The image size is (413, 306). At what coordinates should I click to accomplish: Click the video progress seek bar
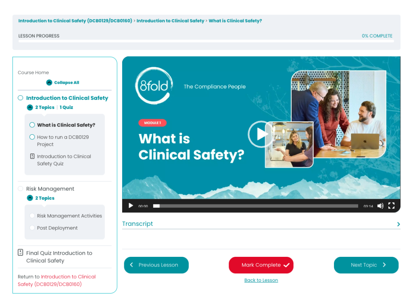point(255,206)
